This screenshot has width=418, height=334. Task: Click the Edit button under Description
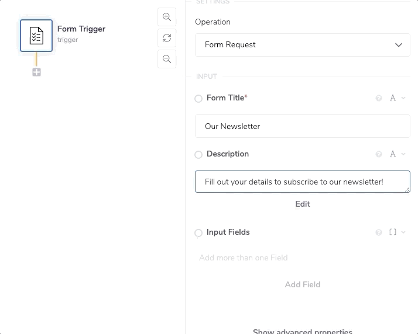[303, 204]
